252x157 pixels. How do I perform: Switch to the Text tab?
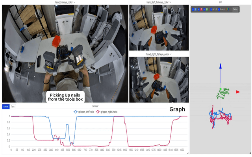coord(13,107)
